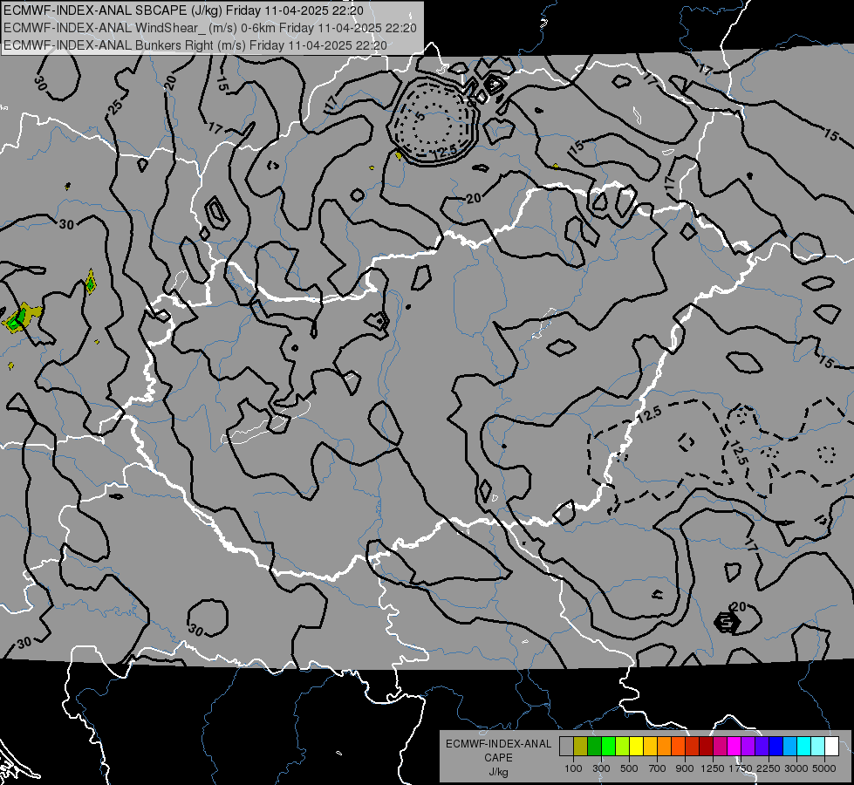
Task: Select the 2250 tick label in the legend
Action: [x=769, y=768]
